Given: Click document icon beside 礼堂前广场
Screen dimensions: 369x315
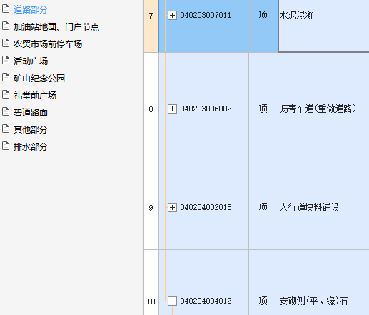Looking at the screenshot, I should (6, 94).
